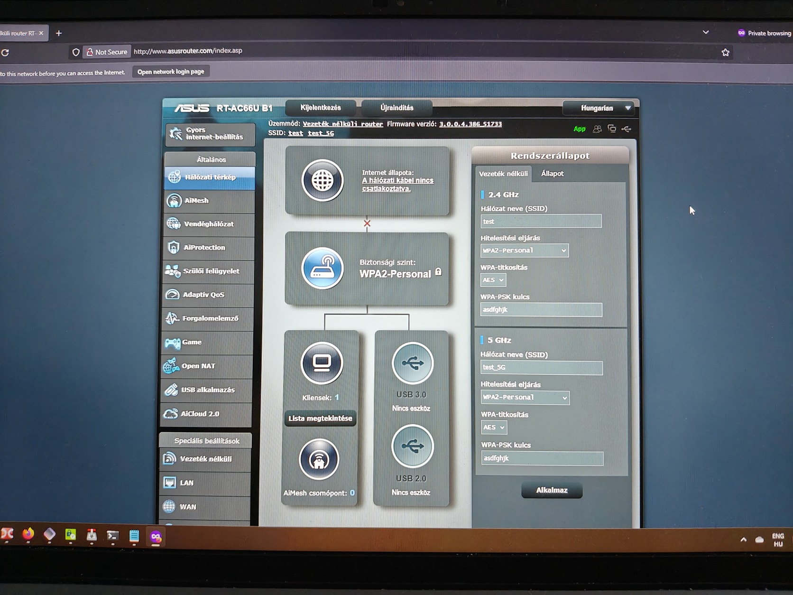This screenshot has width=793, height=595.
Task: Click the tracking protection shield icon
Action: click(x=76, y=52)
